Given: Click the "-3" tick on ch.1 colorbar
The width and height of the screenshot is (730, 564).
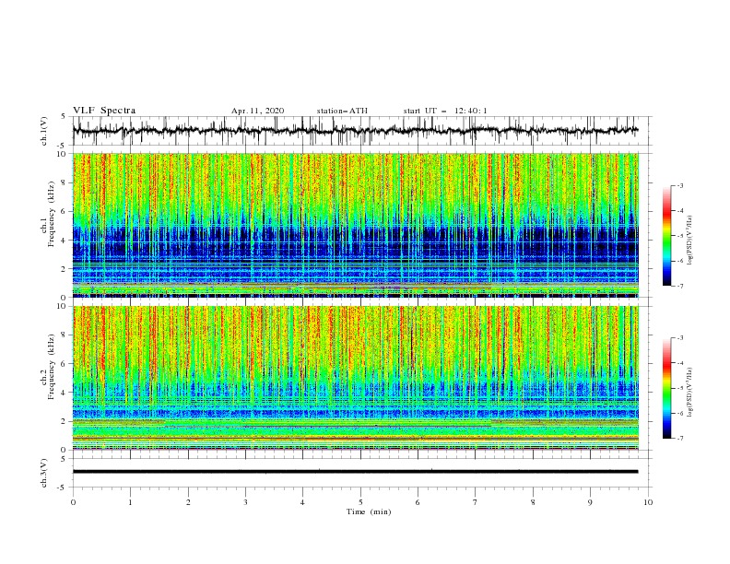Looking at the screenshot, I should click(680, 185).
